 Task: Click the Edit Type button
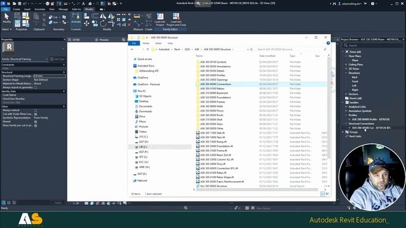click(x=58, y=59)
